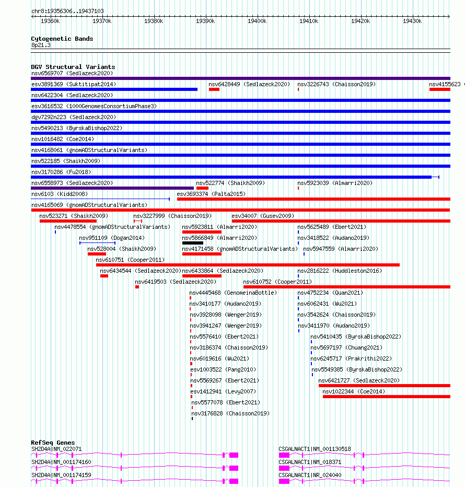Viewport: 465px width, 487px height.
Task: Click nsv523271 (Shaikh2009) label
Action: point(74,216)
